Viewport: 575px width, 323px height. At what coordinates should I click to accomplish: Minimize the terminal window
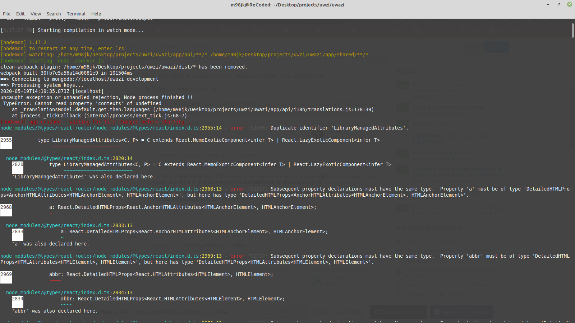tap(548, 4)
